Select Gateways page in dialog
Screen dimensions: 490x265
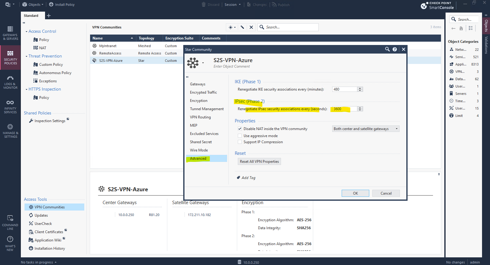198,84
